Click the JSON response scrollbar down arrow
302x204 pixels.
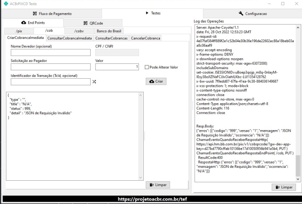pyautogui.click(x=141, y=177)
